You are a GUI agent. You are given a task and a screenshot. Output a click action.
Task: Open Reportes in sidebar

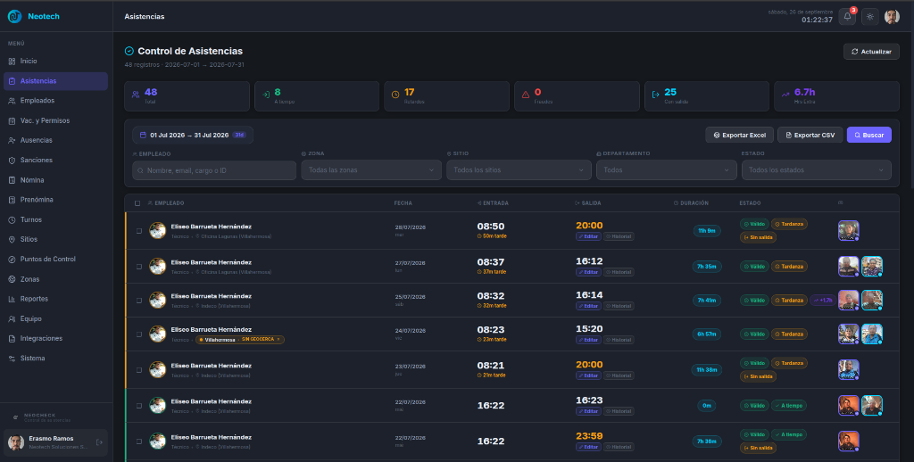tap(56, 299)
